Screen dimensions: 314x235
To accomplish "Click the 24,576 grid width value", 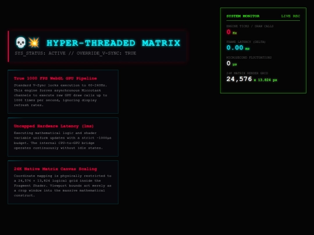I will click(x=239, y=79).
